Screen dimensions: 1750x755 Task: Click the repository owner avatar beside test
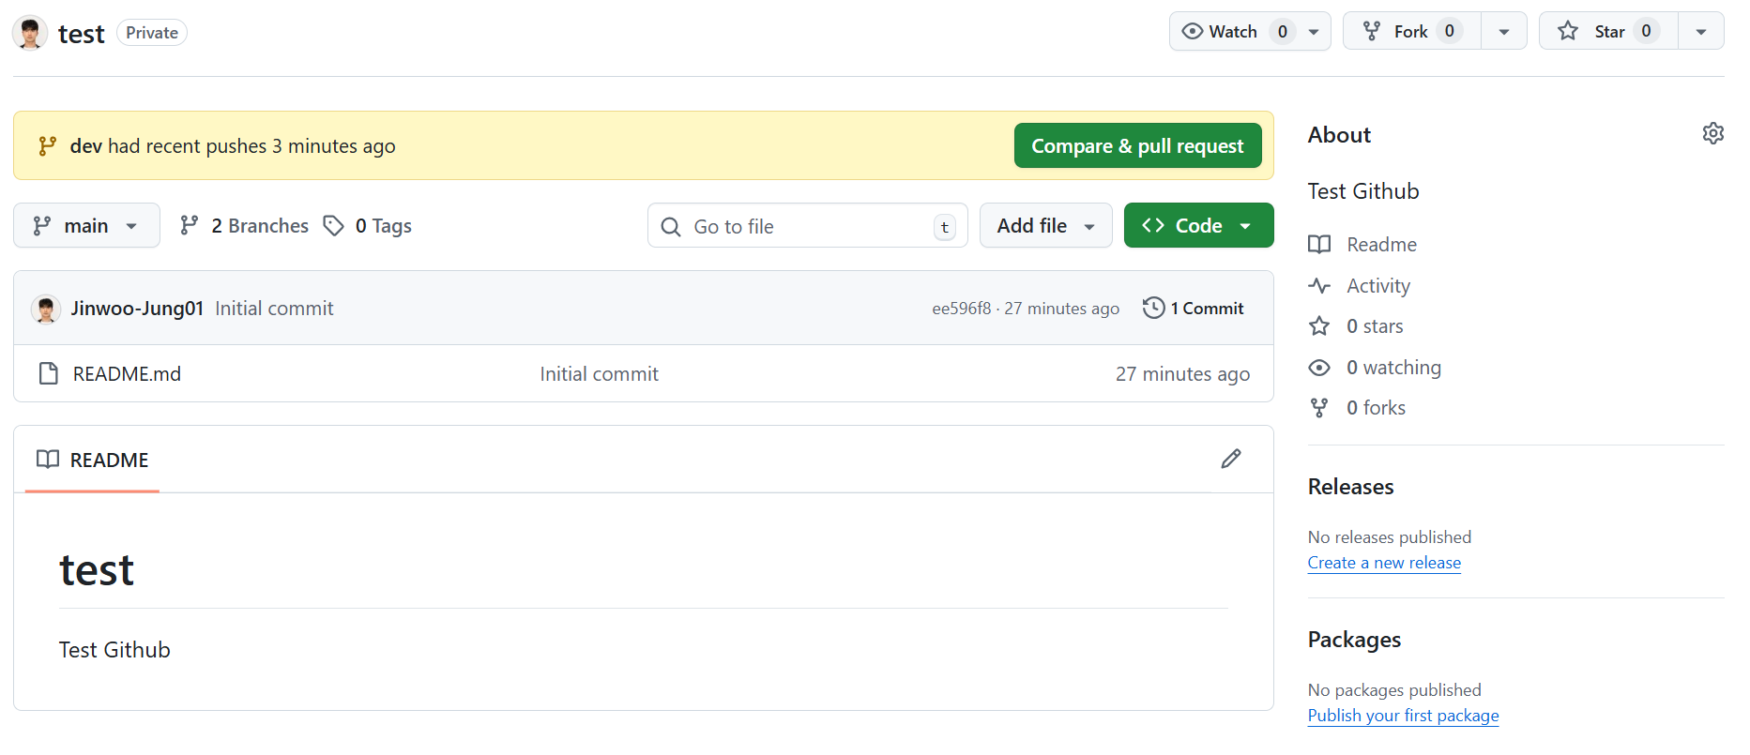point(30,33)
